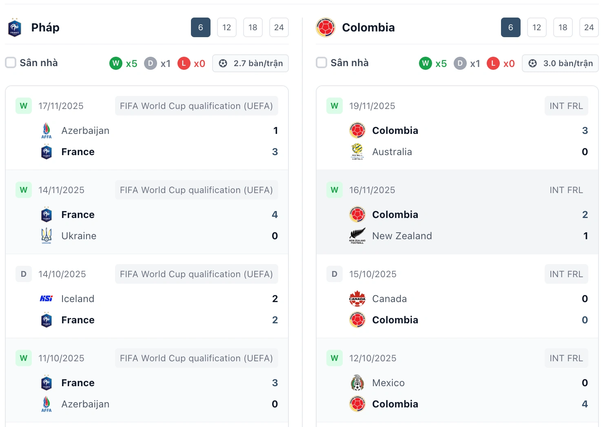This screenshot has height=427, width=603.
Task: Open the 18 matches view for Pháp
Action: click(253, 27)
